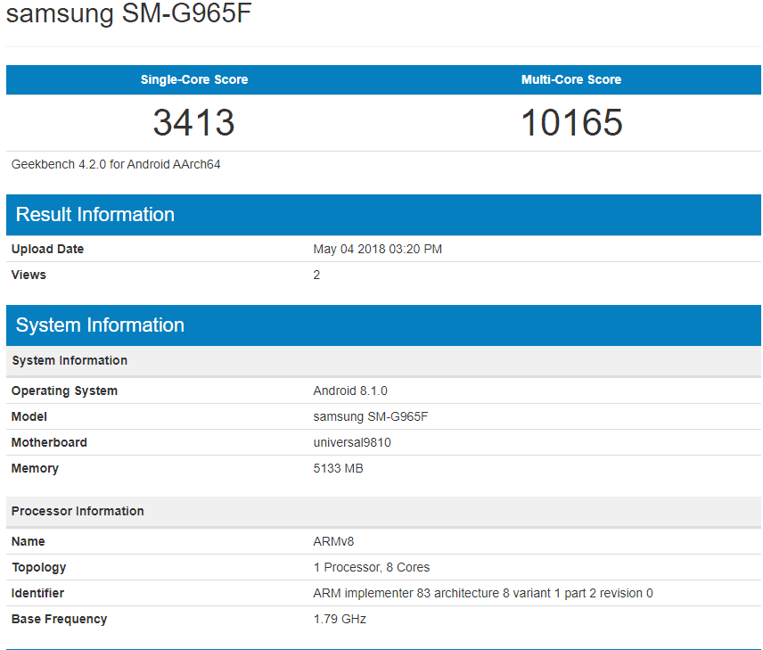Select the Multi-Core Score header
The height and width of the screenshot is (650, 763).
coord(571,79)
